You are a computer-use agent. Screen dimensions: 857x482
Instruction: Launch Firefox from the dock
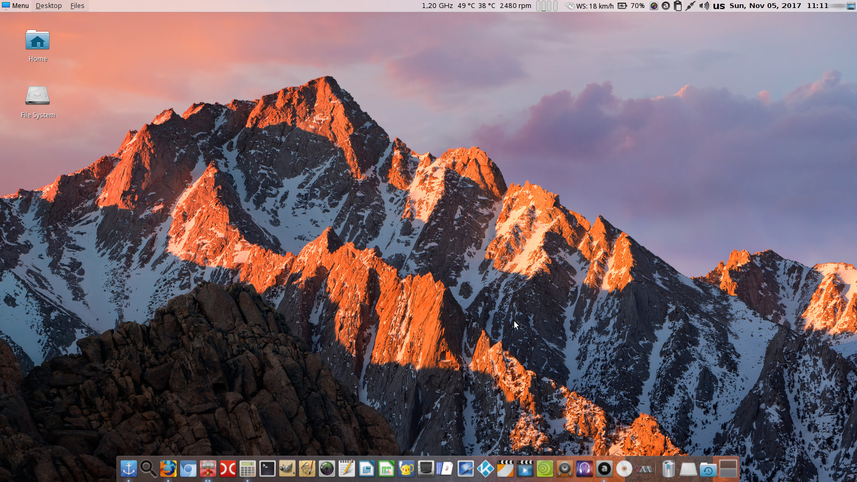pos(168,469)
